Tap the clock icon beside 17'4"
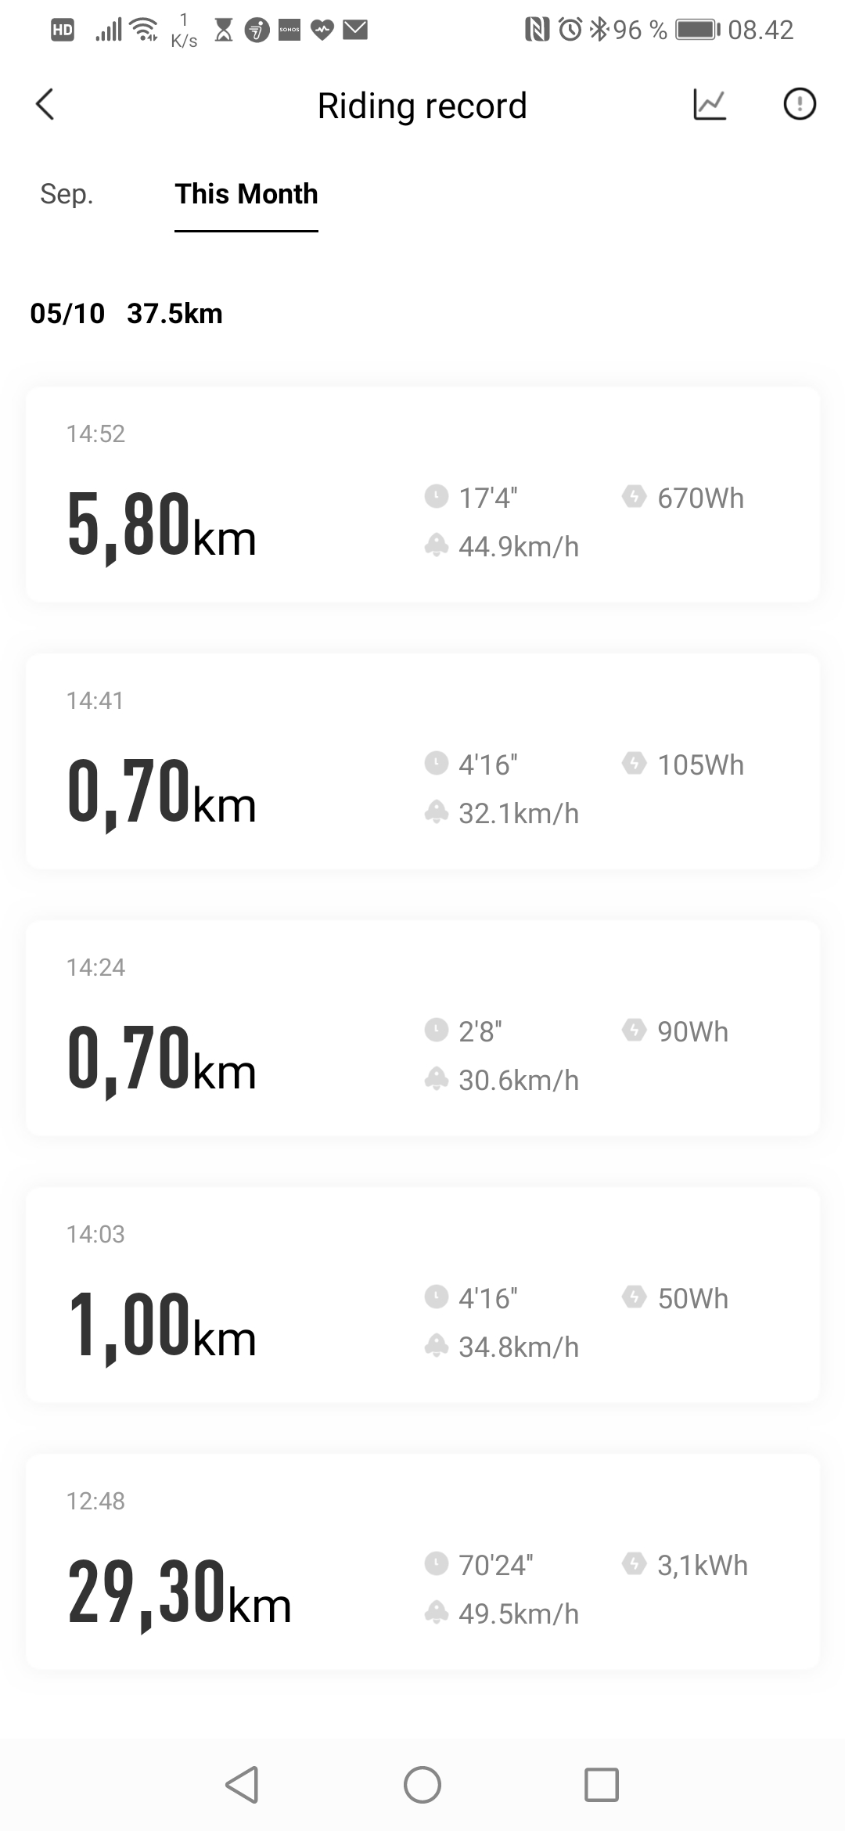The image size is (845, 1831). pyautogui.click(x=436, y=496)
